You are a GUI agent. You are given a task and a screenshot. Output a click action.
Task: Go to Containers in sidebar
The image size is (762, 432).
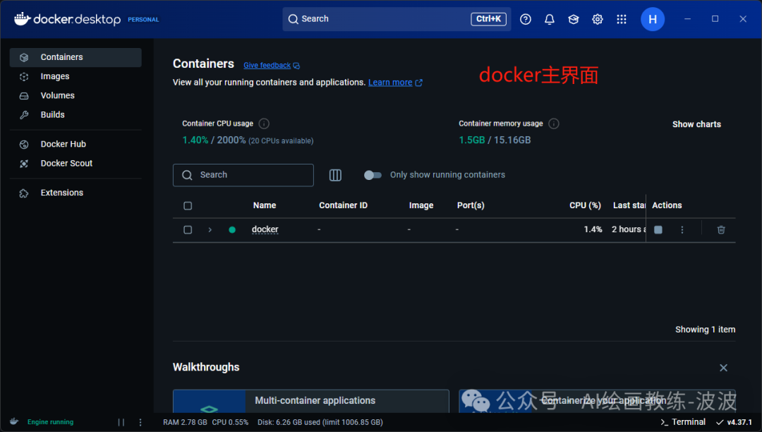(75, 57)
